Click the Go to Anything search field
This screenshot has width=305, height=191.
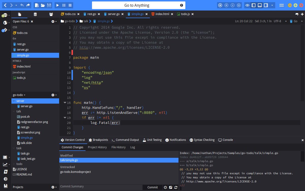pyautogui.click(x=139, y=5)
